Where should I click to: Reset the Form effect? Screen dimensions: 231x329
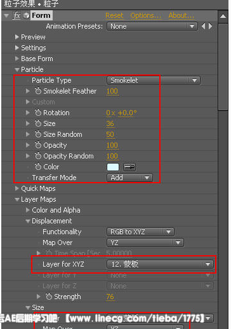point(114,15)
